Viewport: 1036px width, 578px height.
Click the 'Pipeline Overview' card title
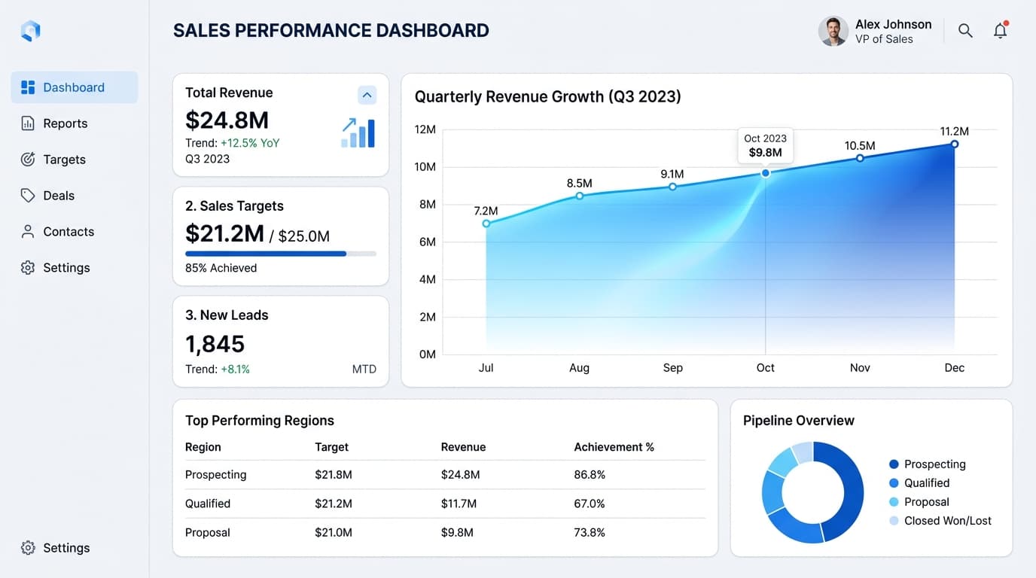click(x=799, y=421)
